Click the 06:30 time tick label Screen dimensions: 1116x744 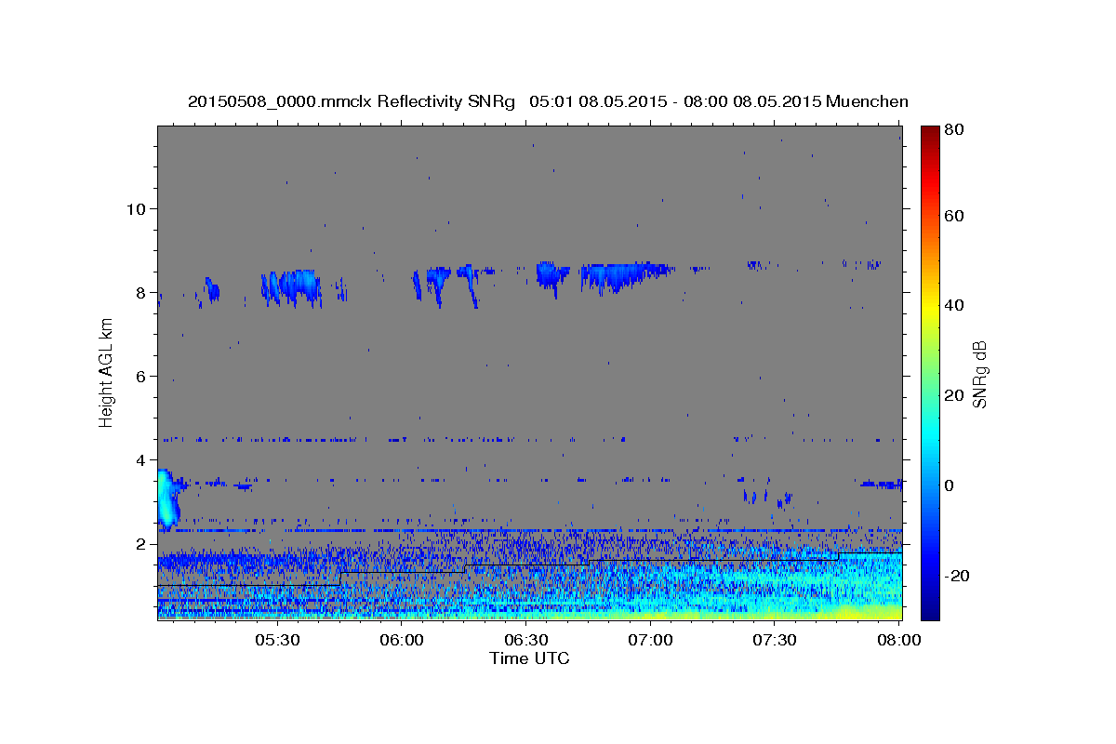tap(526, 641)
